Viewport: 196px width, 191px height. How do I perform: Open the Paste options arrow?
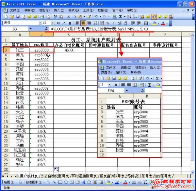[x=84, y=17]
